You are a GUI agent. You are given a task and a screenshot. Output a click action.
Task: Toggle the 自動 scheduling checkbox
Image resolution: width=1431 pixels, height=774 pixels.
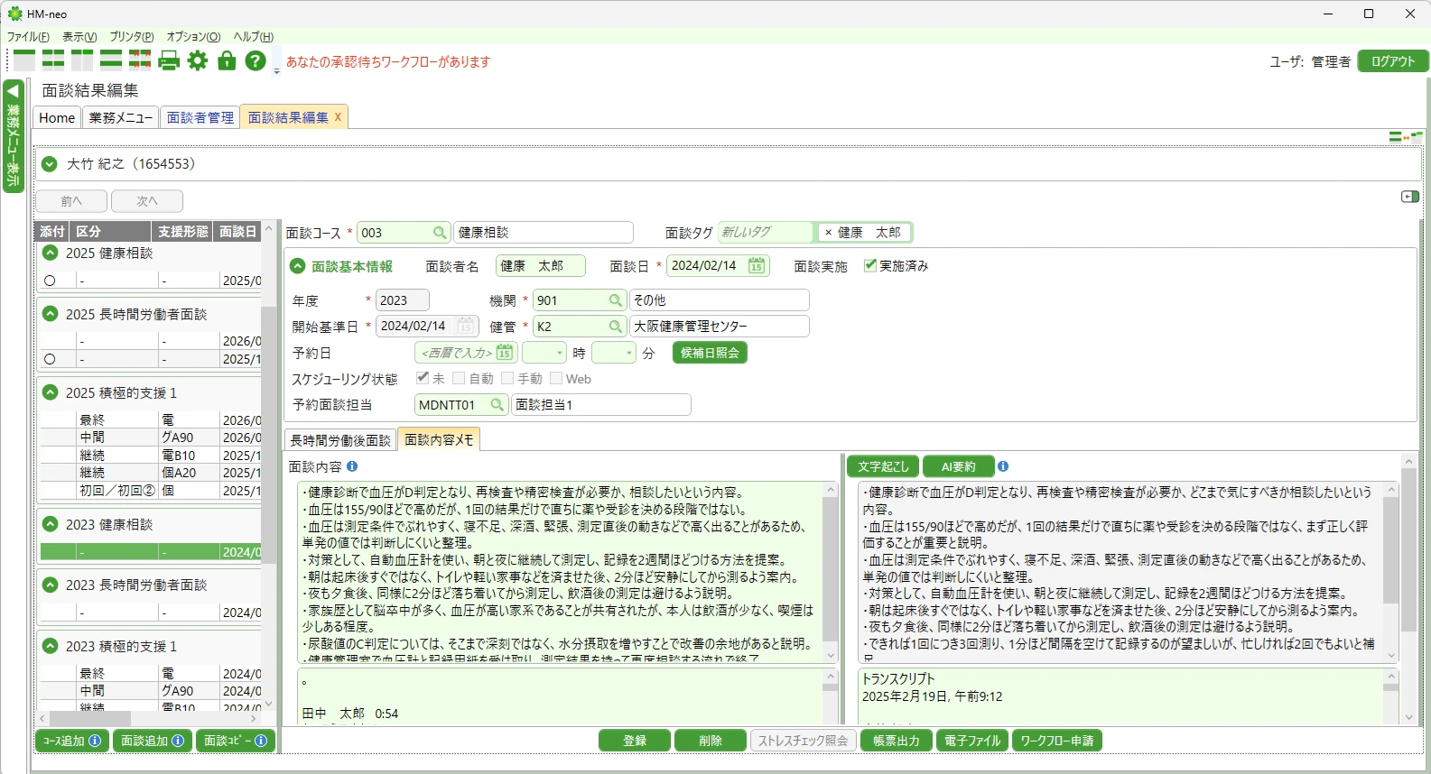tap(459, 378)
